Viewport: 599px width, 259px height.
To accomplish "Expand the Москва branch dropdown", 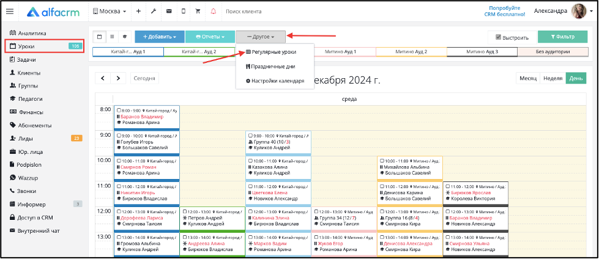I will [110, 11].
